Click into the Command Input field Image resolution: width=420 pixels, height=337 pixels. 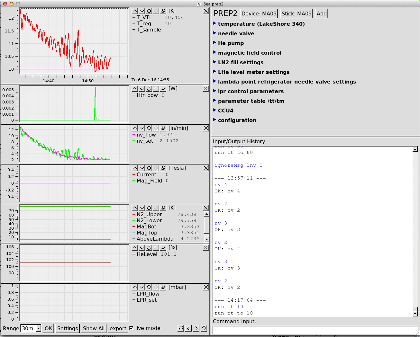[315, 330]
